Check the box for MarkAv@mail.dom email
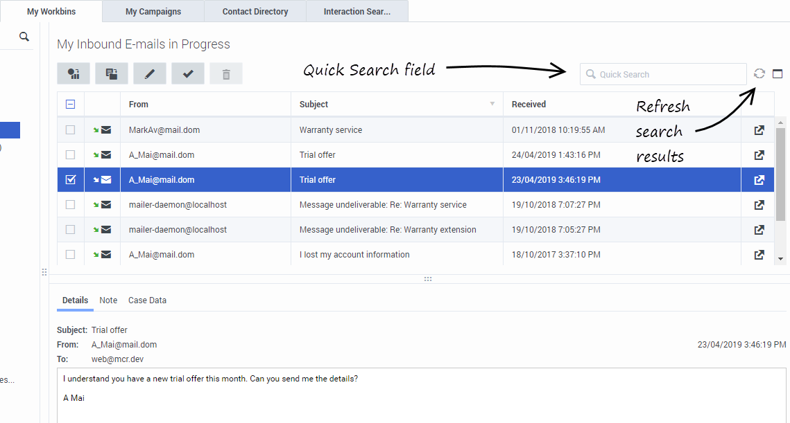 pos(70,130)
